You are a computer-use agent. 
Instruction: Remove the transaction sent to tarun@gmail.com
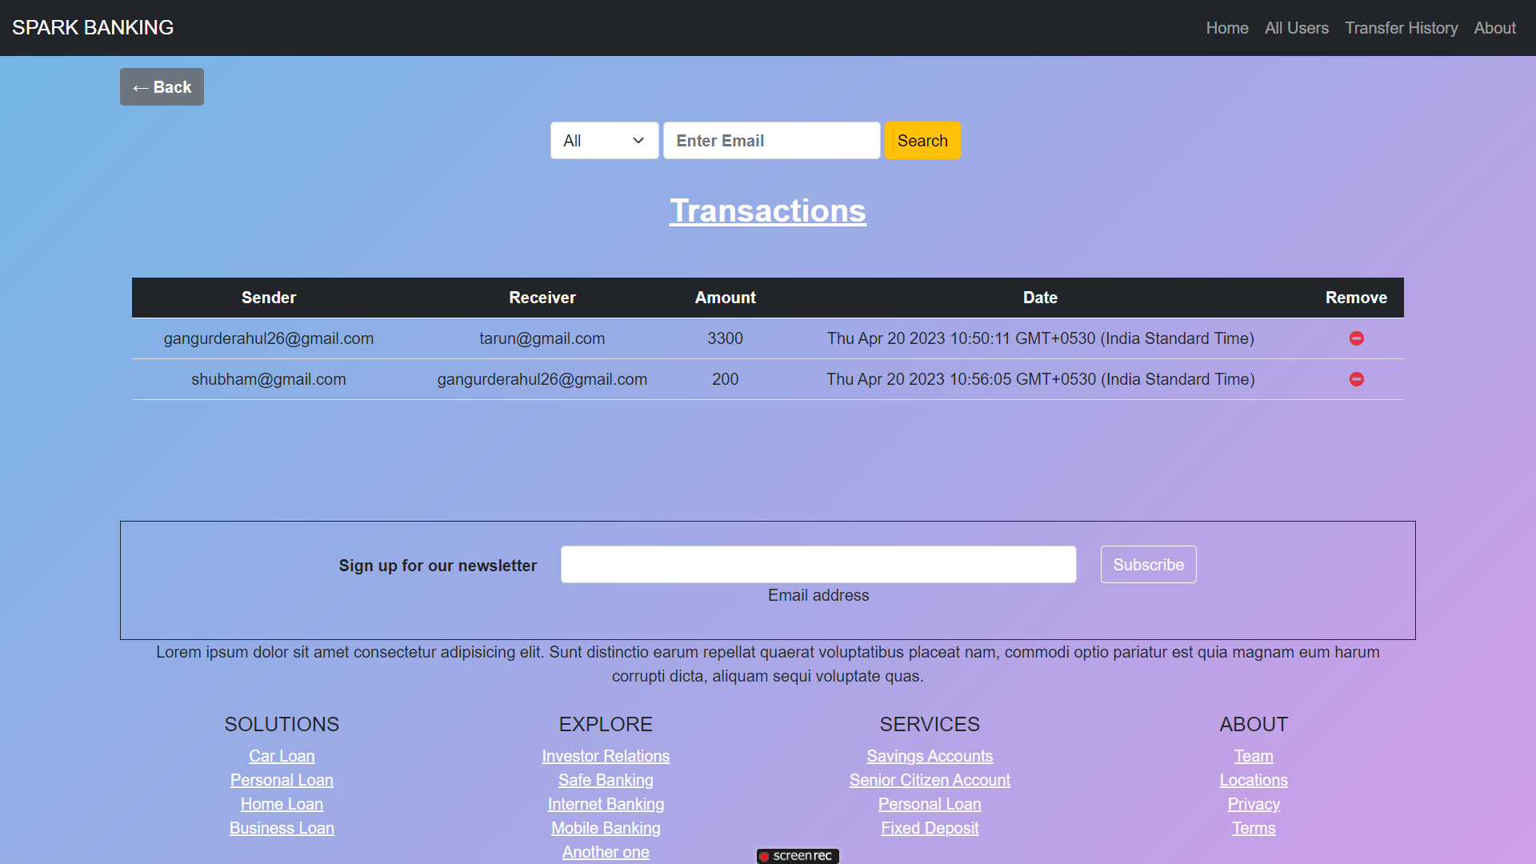(1356, 338)
